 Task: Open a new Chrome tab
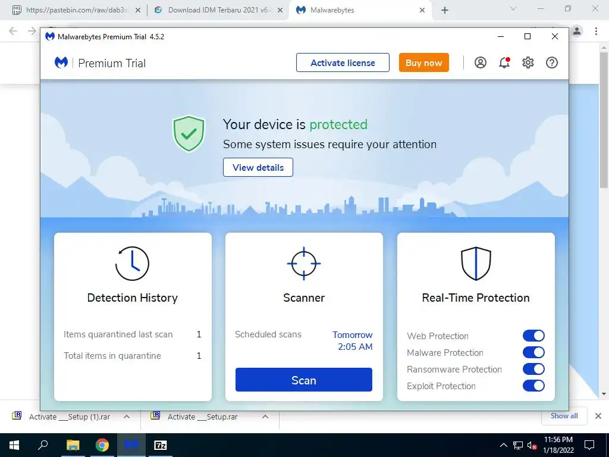[445, 11]
